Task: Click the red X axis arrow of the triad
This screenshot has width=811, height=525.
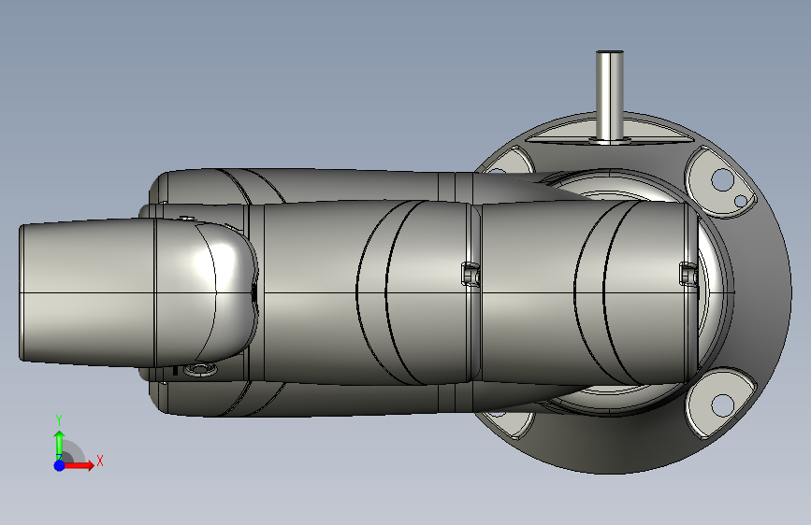Action: [79, 465]
